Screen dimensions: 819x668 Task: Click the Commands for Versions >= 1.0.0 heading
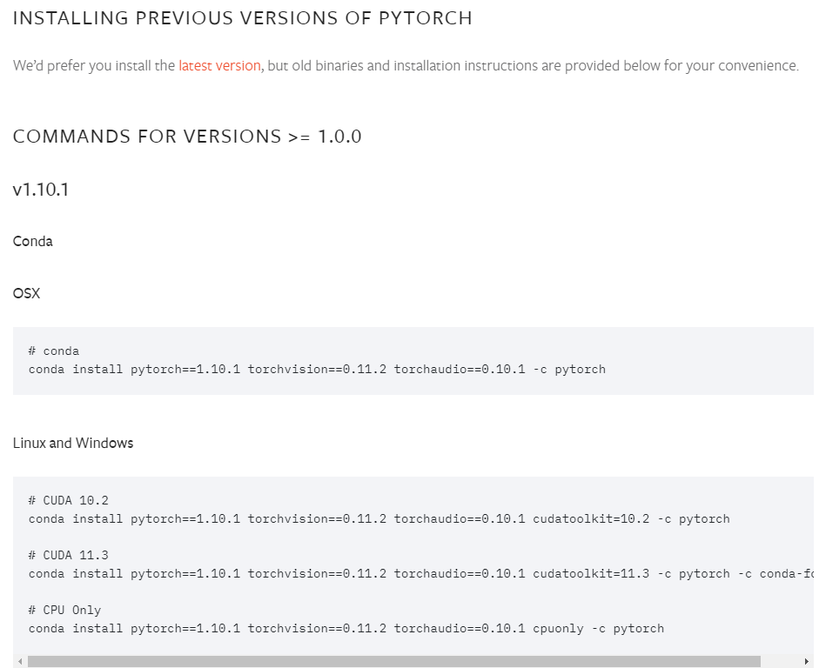(187, 137)
